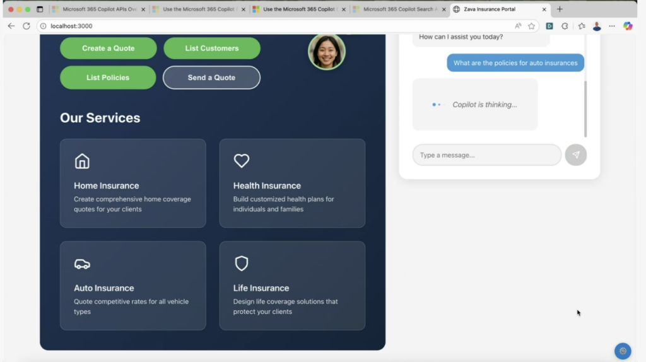Open settings gear at bottom right corner

(x=623, y=351)
